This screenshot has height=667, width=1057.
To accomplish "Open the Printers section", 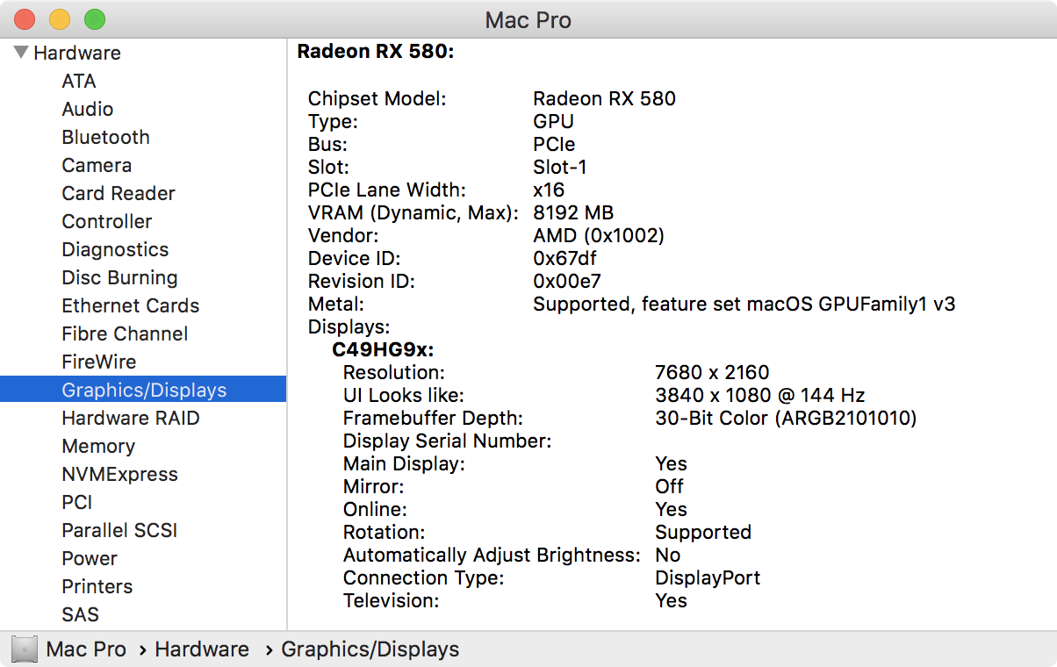I will [97, 586].
